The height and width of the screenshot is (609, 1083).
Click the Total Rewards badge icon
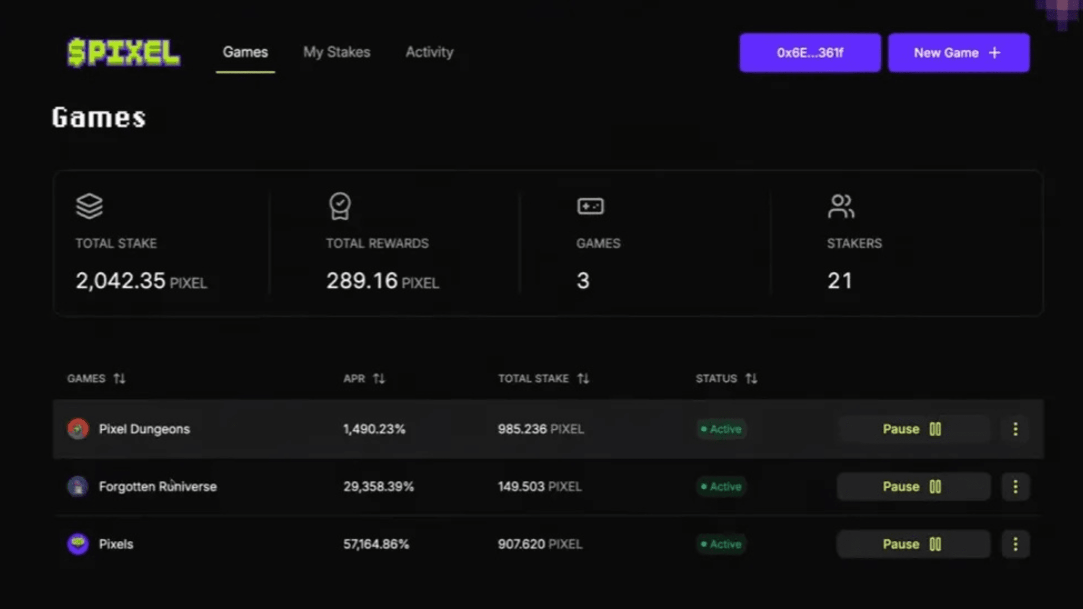pos(340,206)
